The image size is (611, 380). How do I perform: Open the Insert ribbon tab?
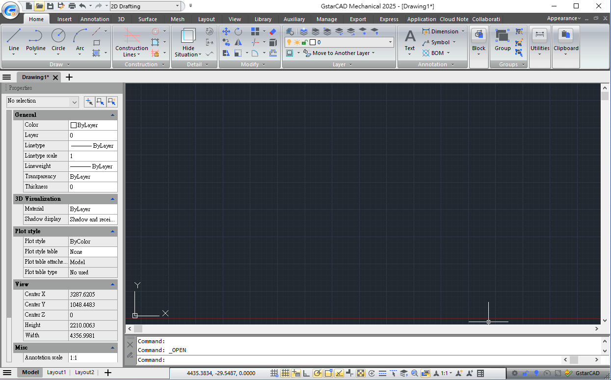64,19
